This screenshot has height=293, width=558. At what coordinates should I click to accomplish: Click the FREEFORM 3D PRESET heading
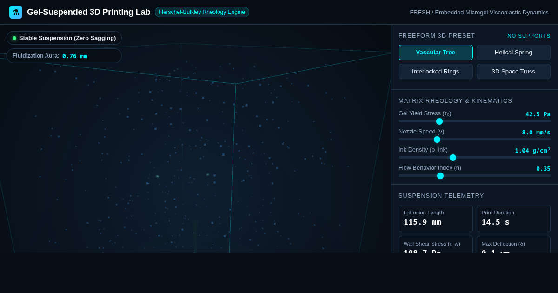(437, 36)
